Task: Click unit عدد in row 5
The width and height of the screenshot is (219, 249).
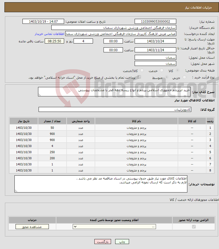Action: click(x=81, y=152)
